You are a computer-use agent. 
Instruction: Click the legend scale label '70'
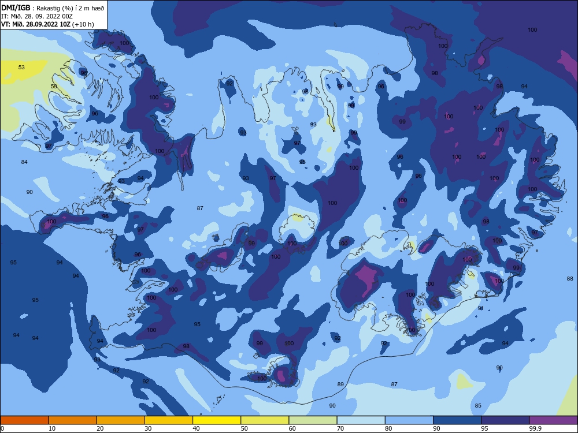[x=340, y=428]
